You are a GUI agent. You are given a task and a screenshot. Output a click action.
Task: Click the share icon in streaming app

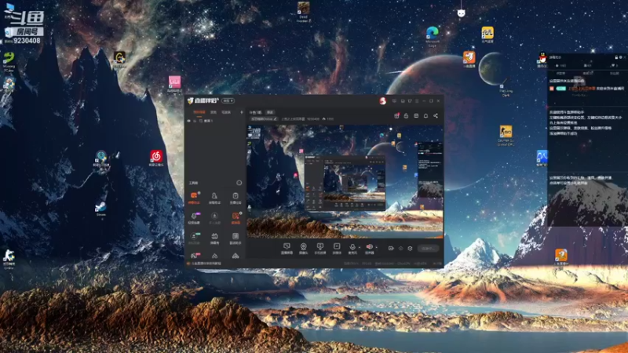point(436,115)
